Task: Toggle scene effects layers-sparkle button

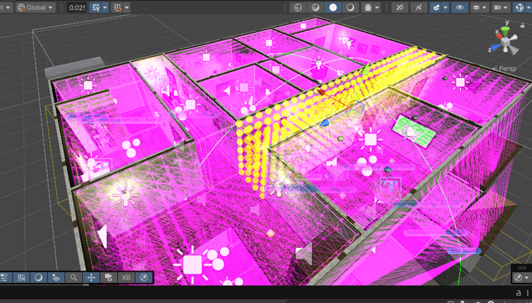Action: coord(437,8)
